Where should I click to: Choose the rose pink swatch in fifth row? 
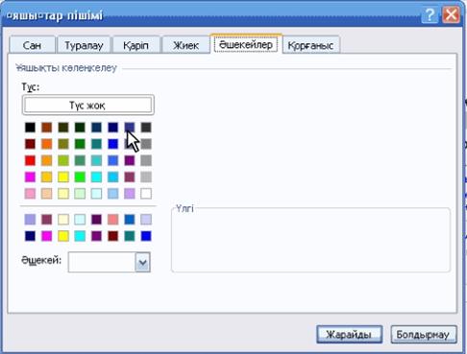tap(30, 194)
